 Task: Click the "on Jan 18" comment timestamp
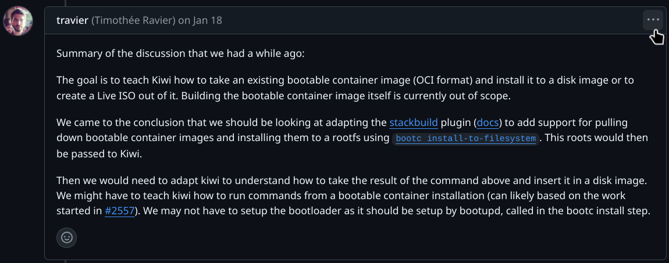point(200,20)
